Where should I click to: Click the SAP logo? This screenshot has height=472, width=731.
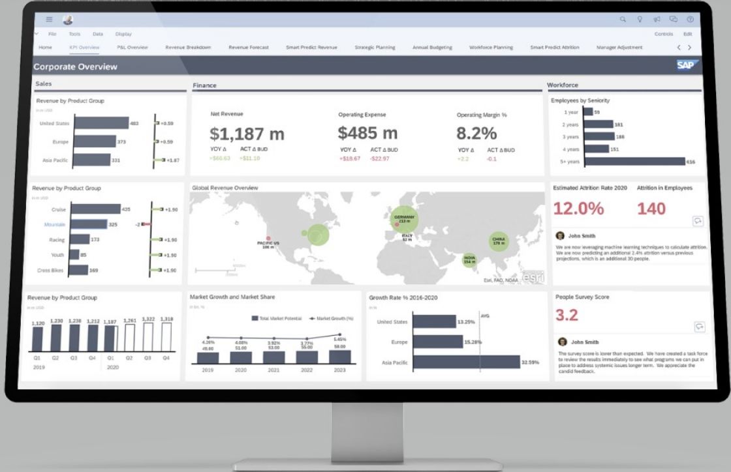tap(688, 65)
